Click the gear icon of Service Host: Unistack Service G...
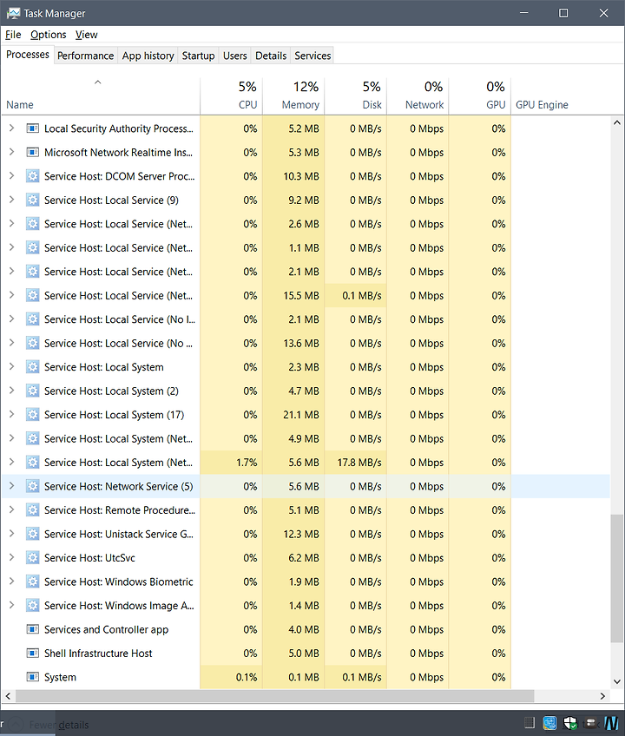The height and width of the screenshot is (736, 625). (x=32, y=534)
